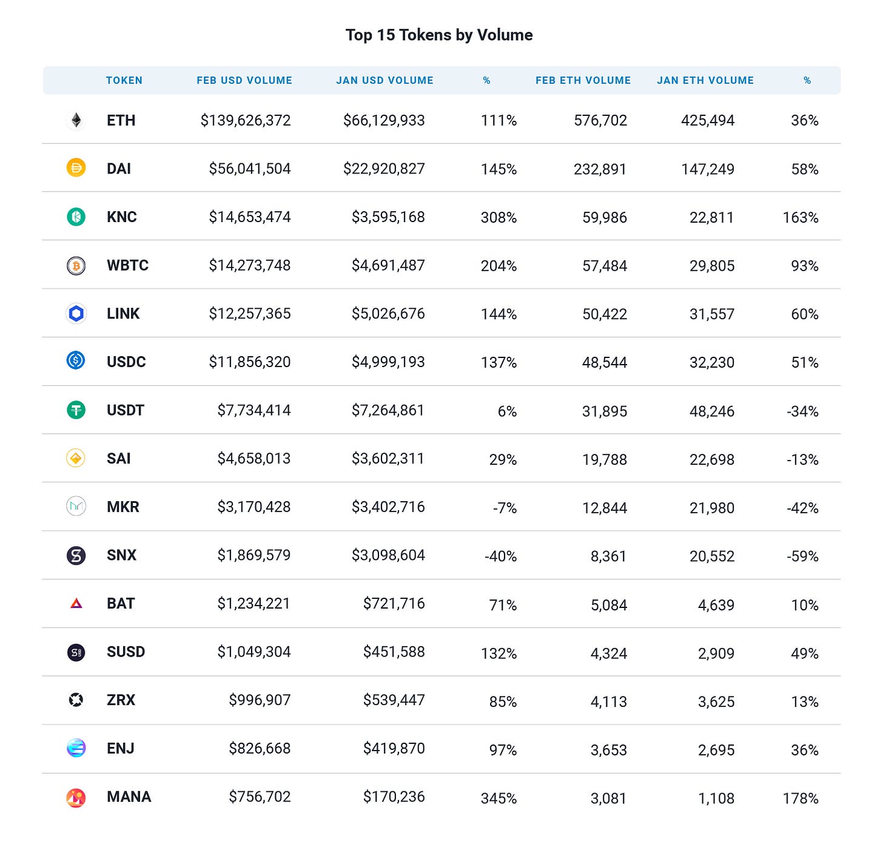Click the SUSD token name
The width and height of the screenshot is (883, 844).
pyautogui.click(x=126, y=652)
